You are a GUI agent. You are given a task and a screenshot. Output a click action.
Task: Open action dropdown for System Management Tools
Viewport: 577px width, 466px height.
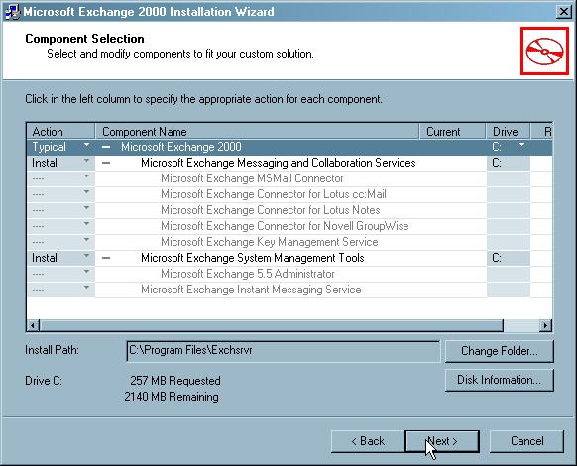click(x=86, y=256)
